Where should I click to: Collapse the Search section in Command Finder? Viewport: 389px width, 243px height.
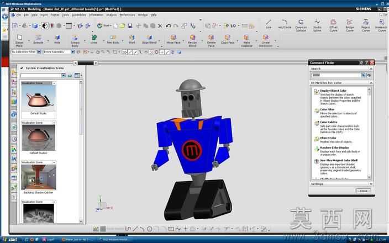[371, 68]
